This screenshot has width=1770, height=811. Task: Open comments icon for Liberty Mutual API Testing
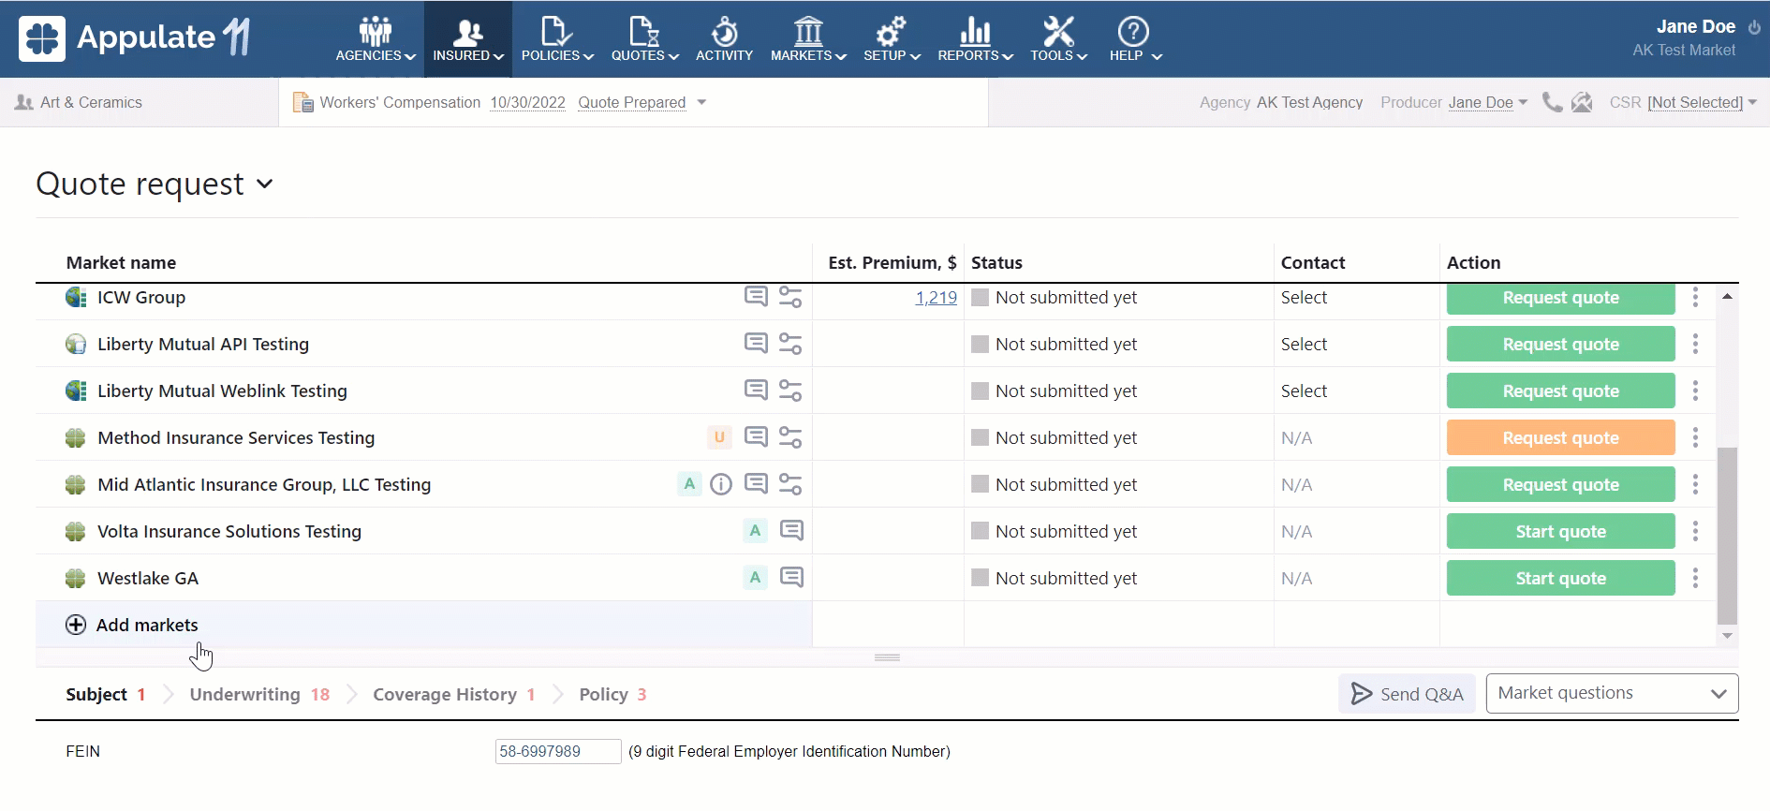pyautogui.click(x=756, y=343)
